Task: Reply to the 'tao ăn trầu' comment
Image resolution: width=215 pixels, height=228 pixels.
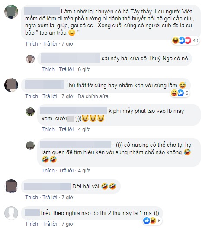Action: pos(50,44)
